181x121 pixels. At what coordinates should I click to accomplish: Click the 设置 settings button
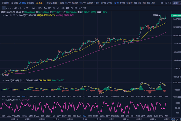(x=14, y=3)
